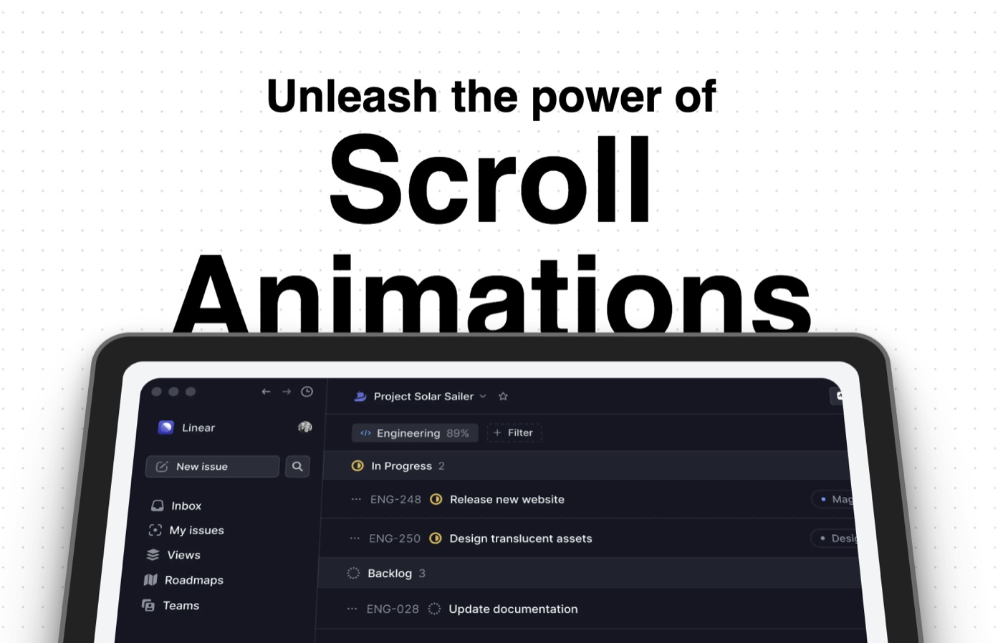
Task: Open Roadmaps in the sidebar
Action: coord(183,580)
